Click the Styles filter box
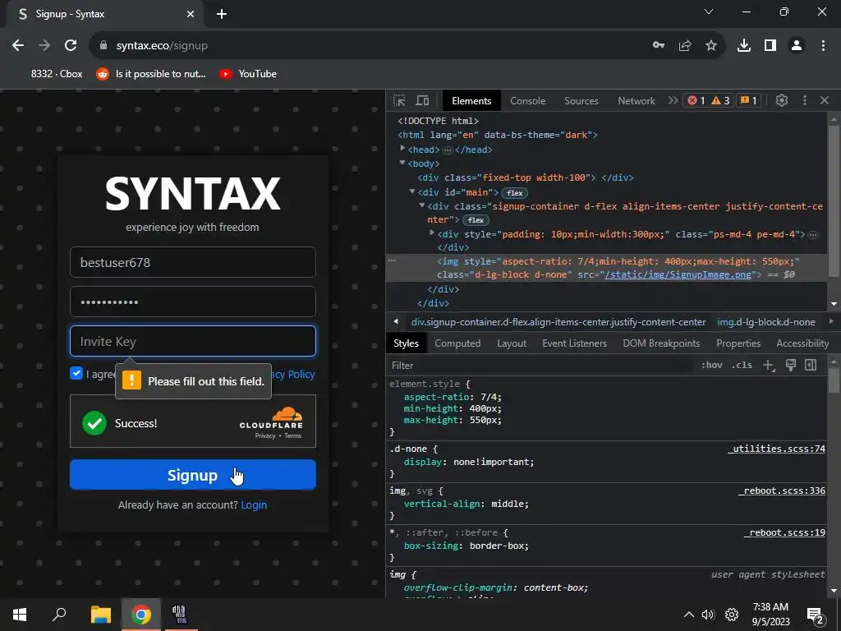The height and width of the screenshot is (631, 841). [542, 366]
